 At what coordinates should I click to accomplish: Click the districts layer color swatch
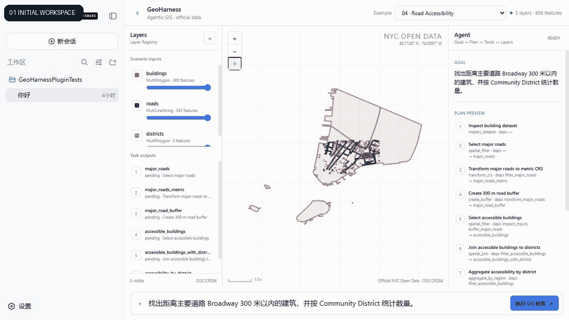137,135
